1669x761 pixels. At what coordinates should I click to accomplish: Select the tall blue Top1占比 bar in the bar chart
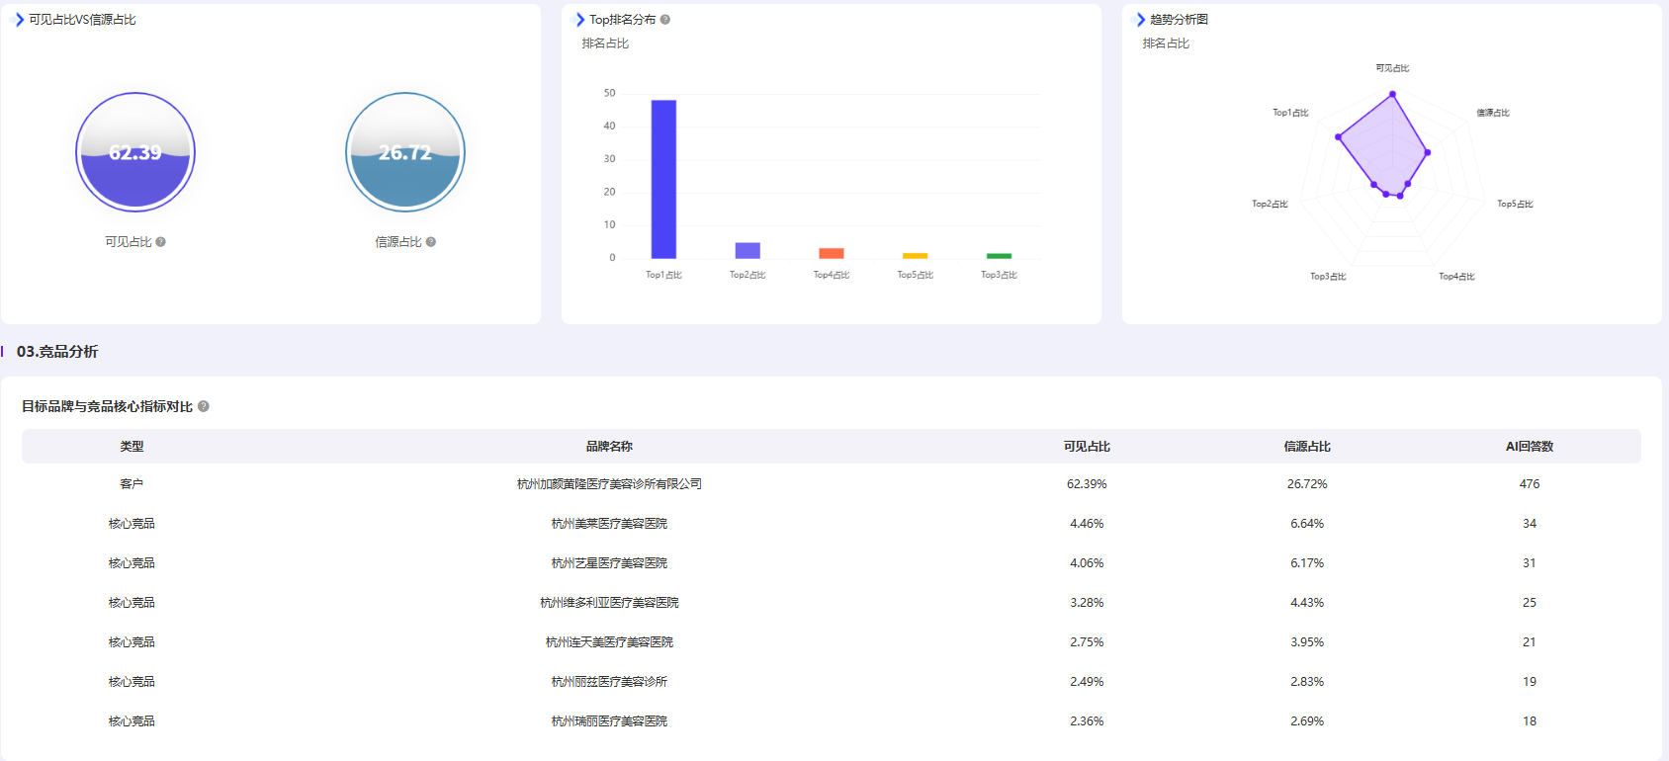click(x=663, y=179)
